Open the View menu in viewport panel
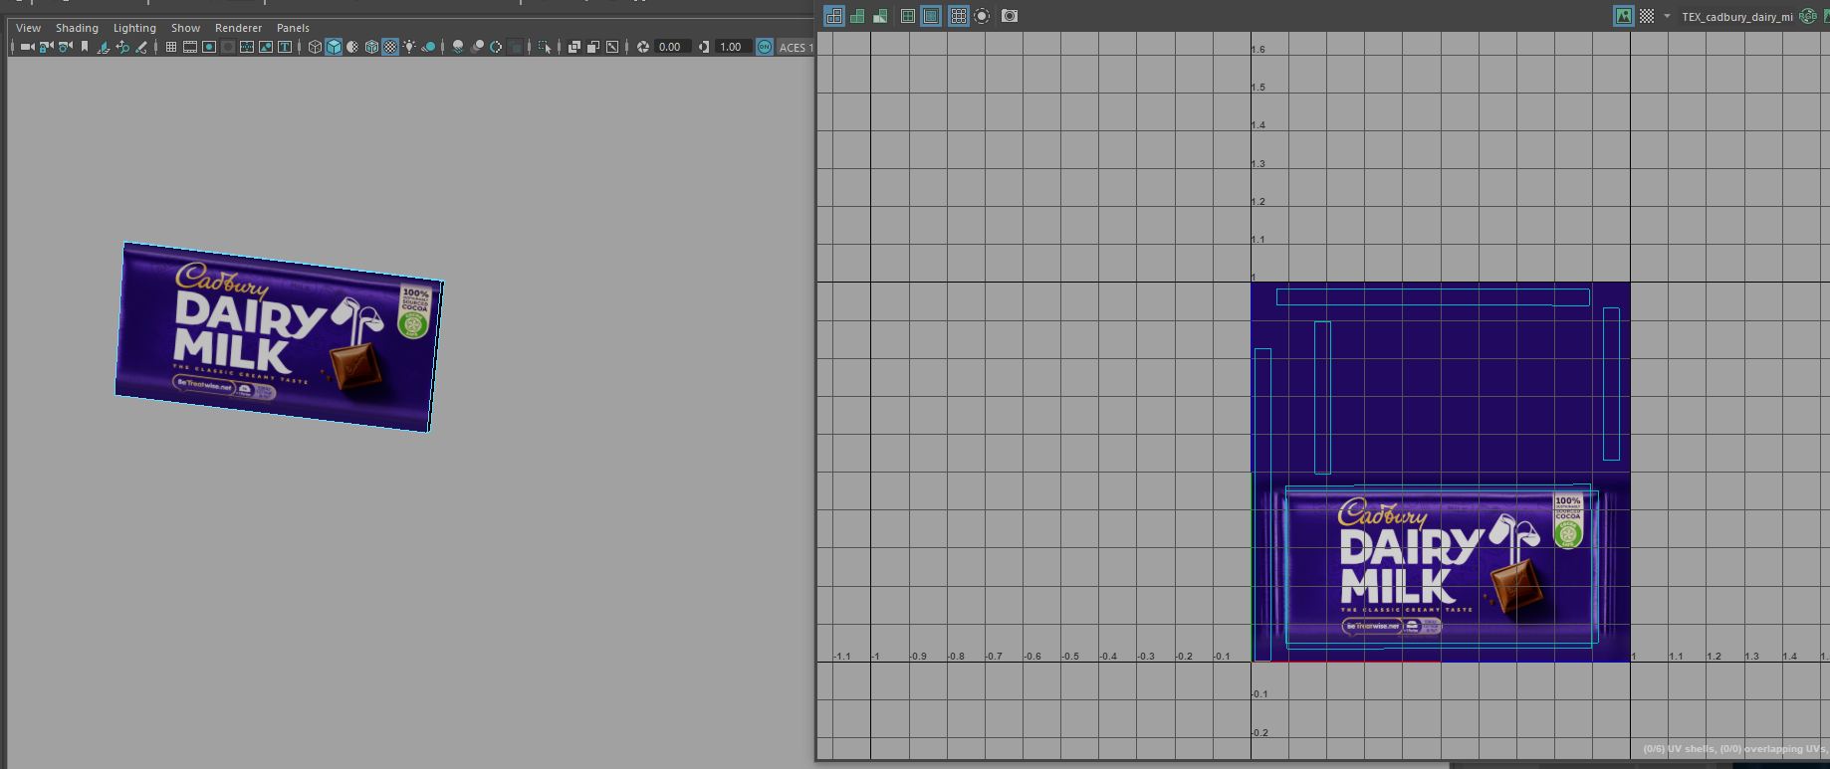Screen dimensions: 1830x769 click(x=28, y=28)
